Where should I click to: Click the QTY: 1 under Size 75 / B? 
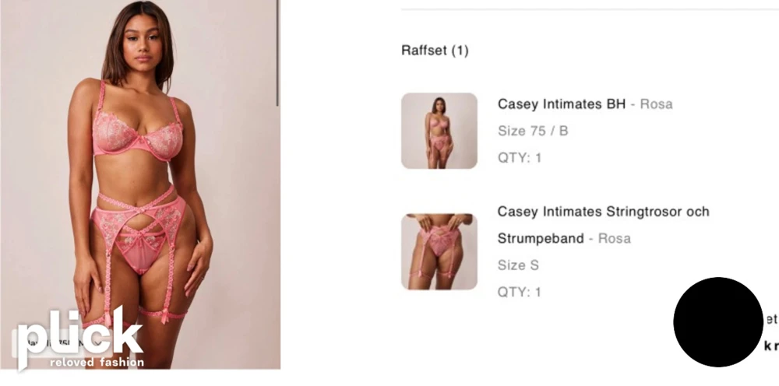pos(519,158)
